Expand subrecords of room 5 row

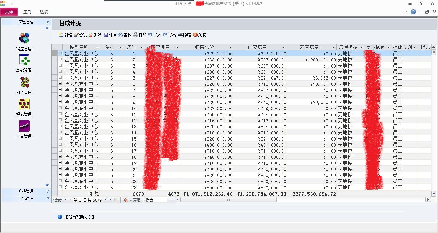tap(60, 77)
